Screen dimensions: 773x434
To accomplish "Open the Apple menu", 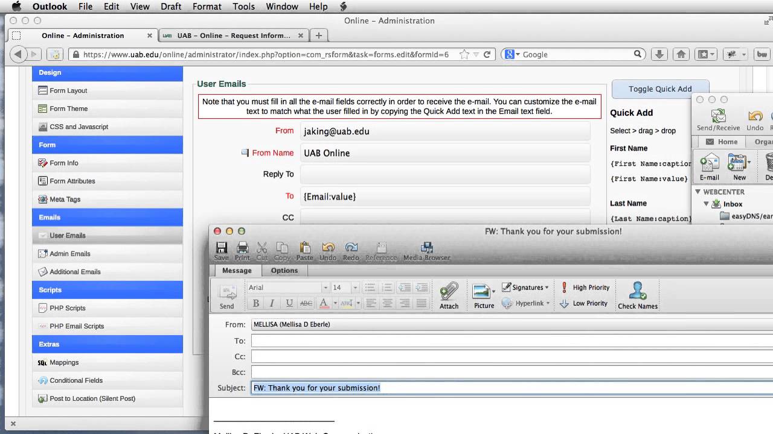I will pyautogui.click(x=16, y=7).
